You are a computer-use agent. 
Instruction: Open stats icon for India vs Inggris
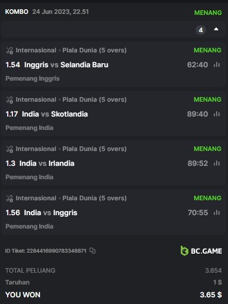click(x=217, y=213)
